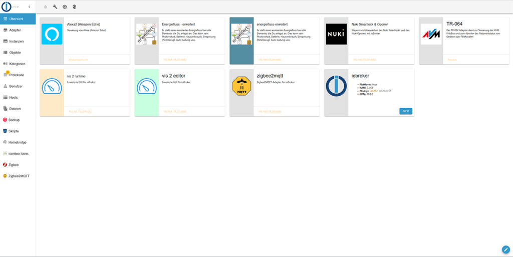513x257 pixels.
Task: Open the Objekte list
Action: (18, 52)
